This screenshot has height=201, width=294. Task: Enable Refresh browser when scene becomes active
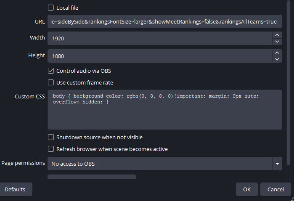[51, 149]
